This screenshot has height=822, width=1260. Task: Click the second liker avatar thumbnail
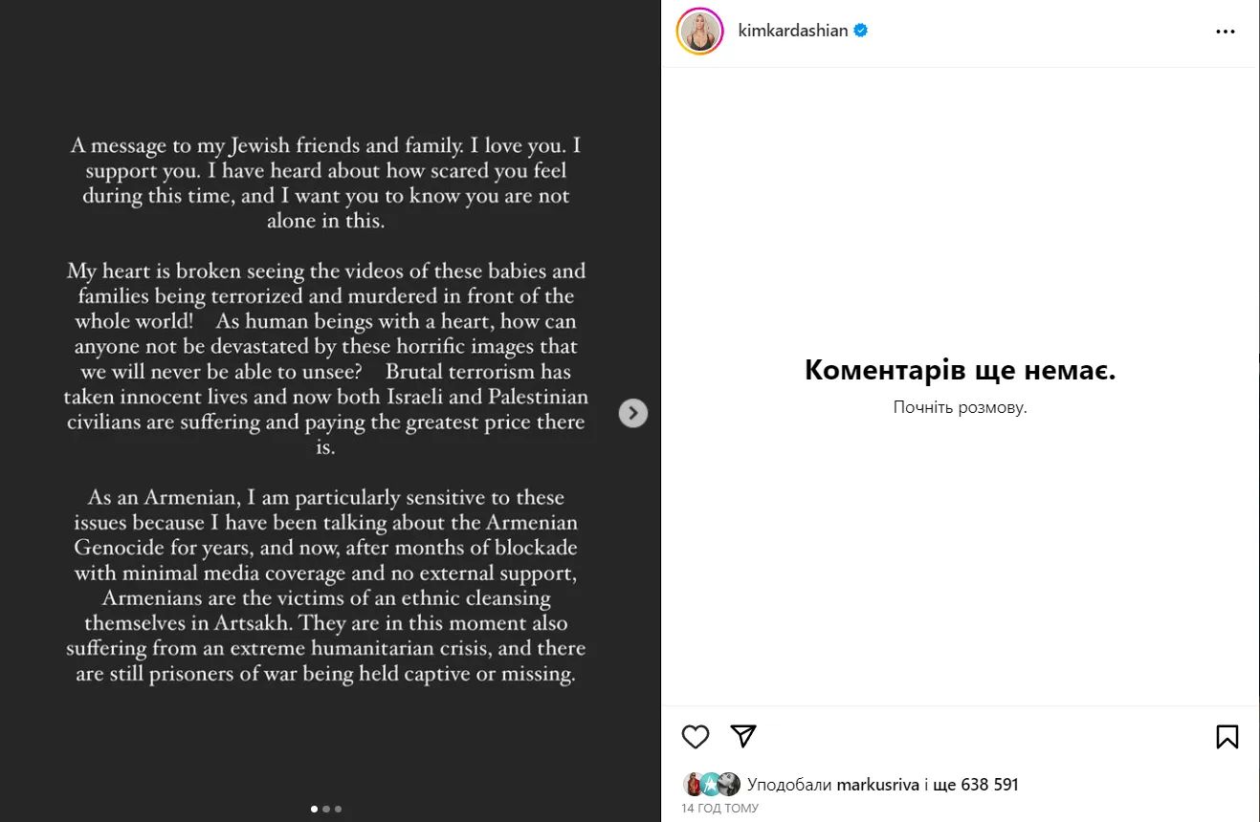coord(712,785)
